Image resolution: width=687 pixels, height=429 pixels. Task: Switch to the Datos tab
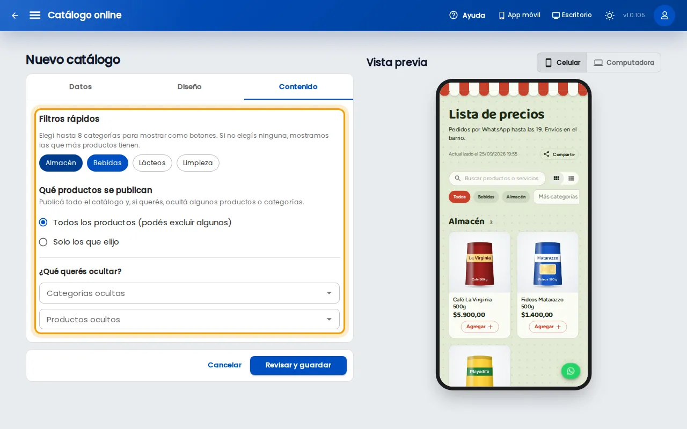click(x=81, y=87)
